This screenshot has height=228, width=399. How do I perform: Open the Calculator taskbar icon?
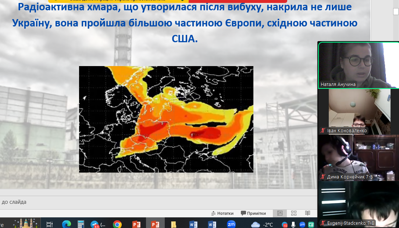(81, 224)
